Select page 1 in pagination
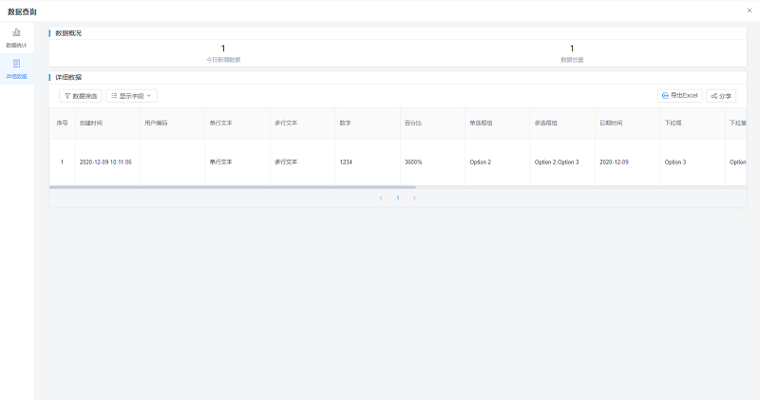 click(x=397, y=198)
